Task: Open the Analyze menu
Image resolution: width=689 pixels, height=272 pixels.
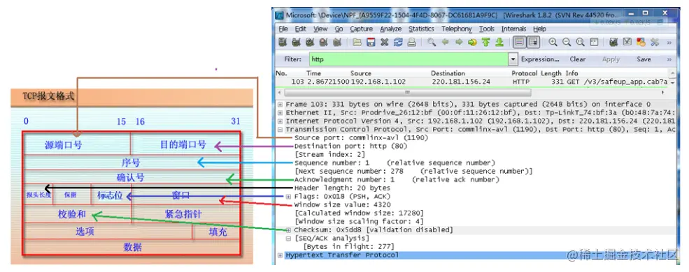Action: point(390,29)
